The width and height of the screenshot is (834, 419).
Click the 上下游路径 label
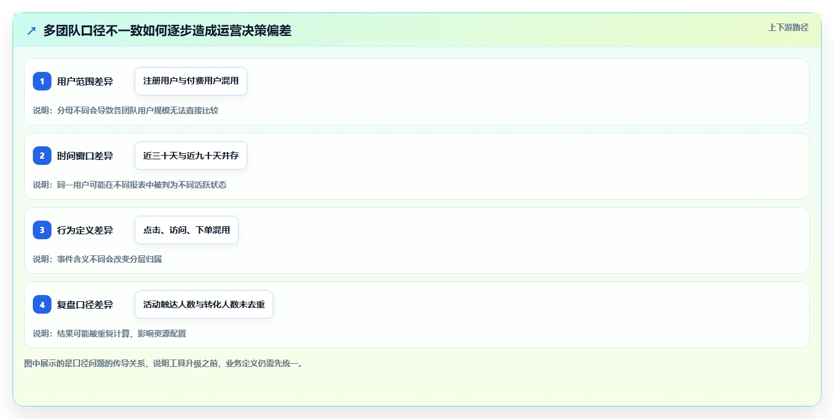point(788,27)
